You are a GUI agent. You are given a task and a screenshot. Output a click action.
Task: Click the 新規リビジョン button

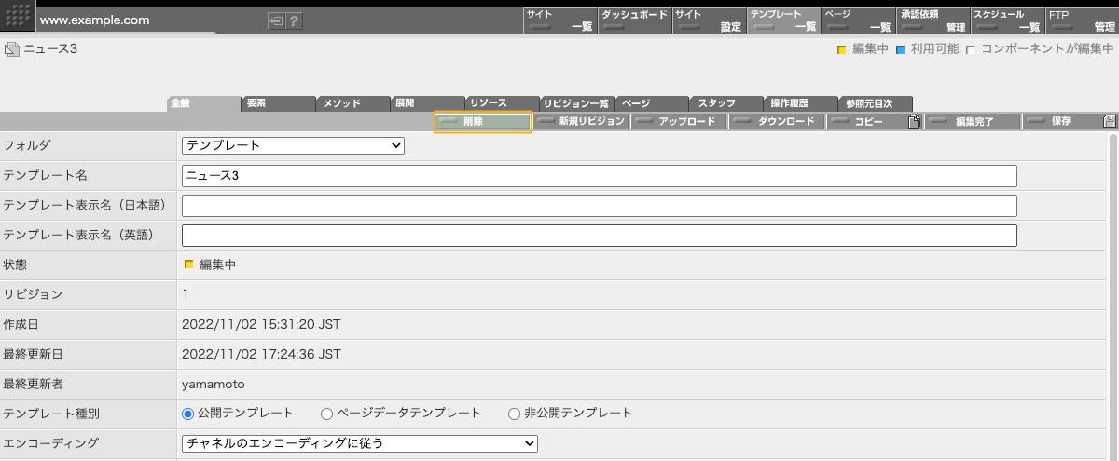pos(581,121)
